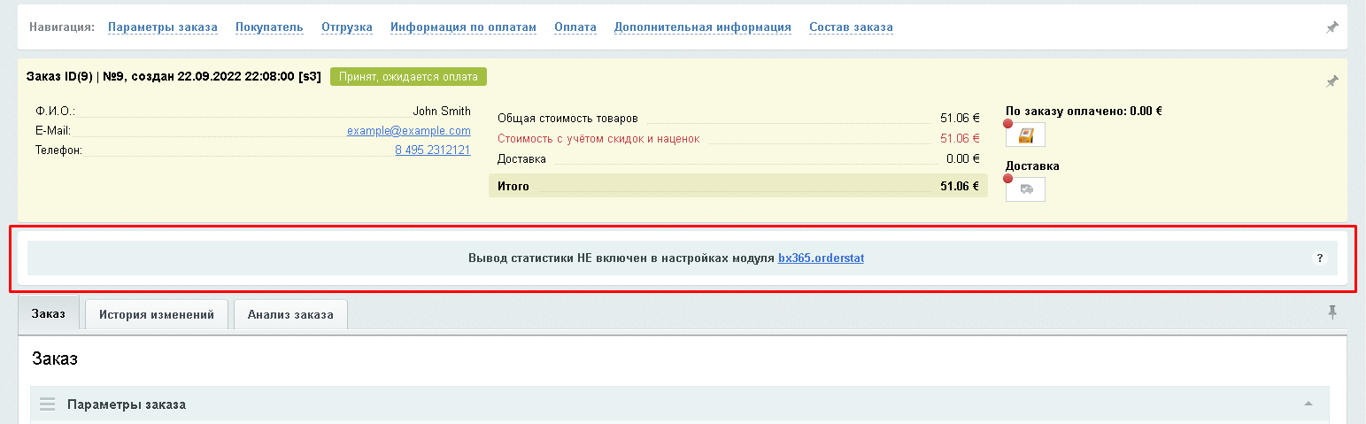Jump to Покупатель in navigation
This screenshot has width=1366, height=424.
269,27
